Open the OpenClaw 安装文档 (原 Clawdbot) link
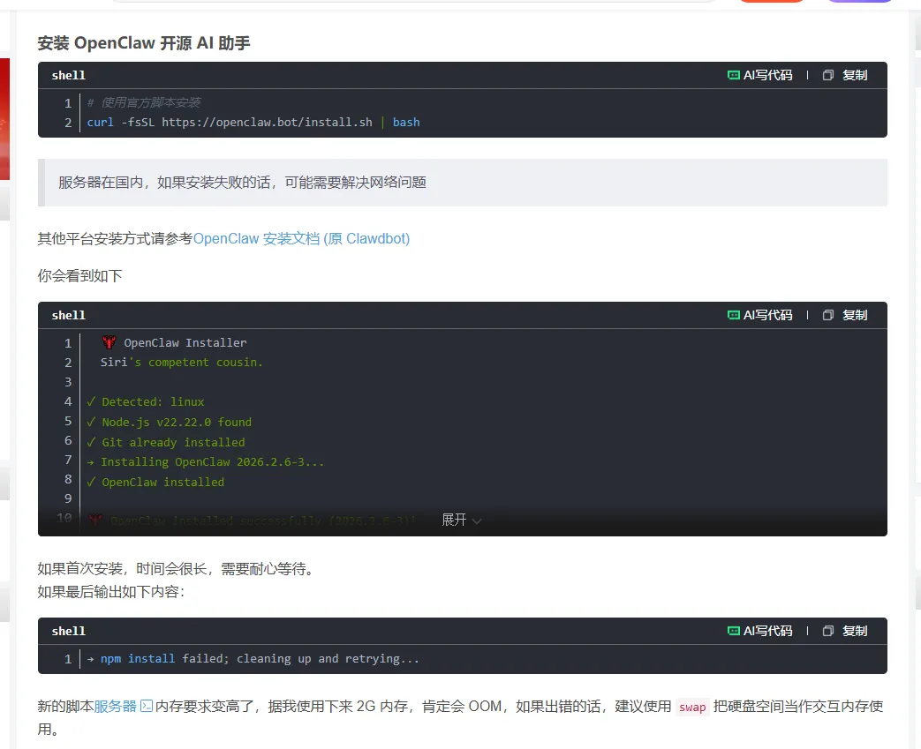 tap(301, 239)
